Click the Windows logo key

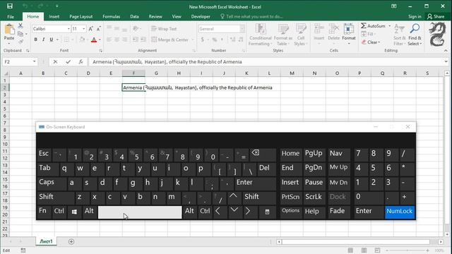pos(74,212)
